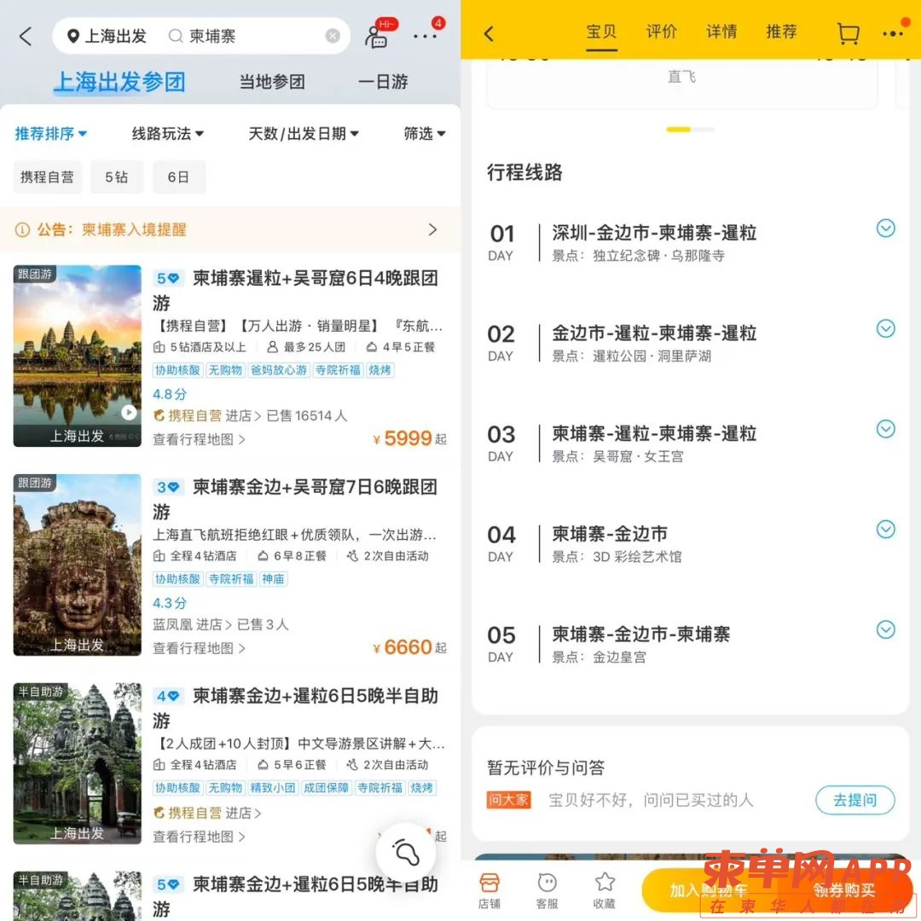Screen dimensions: 921x921
Task: Switch to the 推荐 tab
Action: click(x=781, y=32)
